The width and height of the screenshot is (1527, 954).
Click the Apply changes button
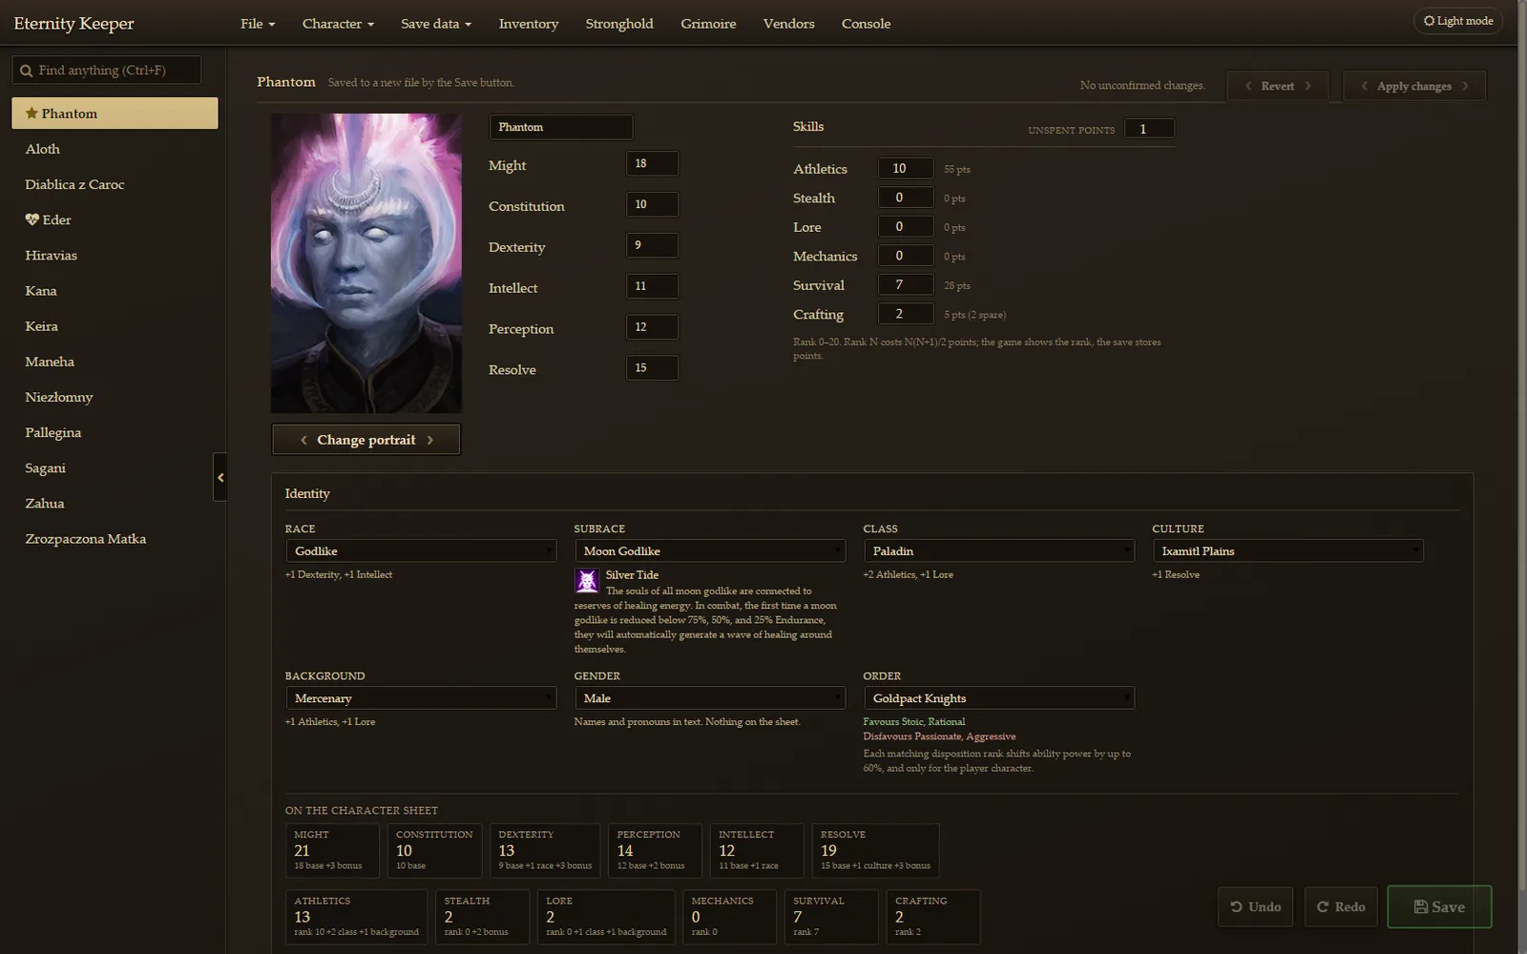(x=1414, y=86)
